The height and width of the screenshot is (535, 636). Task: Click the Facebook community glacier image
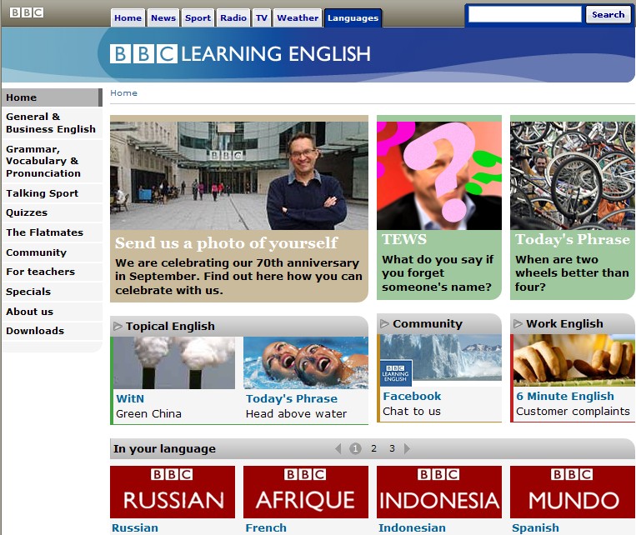tap(439, 358)
